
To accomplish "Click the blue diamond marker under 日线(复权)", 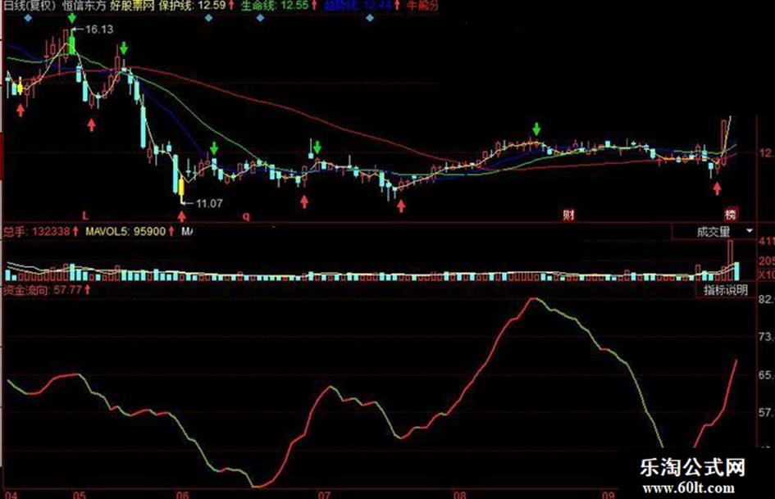I will click(28, 18).
